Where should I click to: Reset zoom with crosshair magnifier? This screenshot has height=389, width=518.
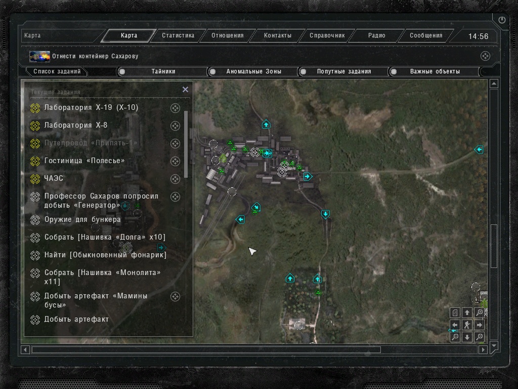[479, 337]
